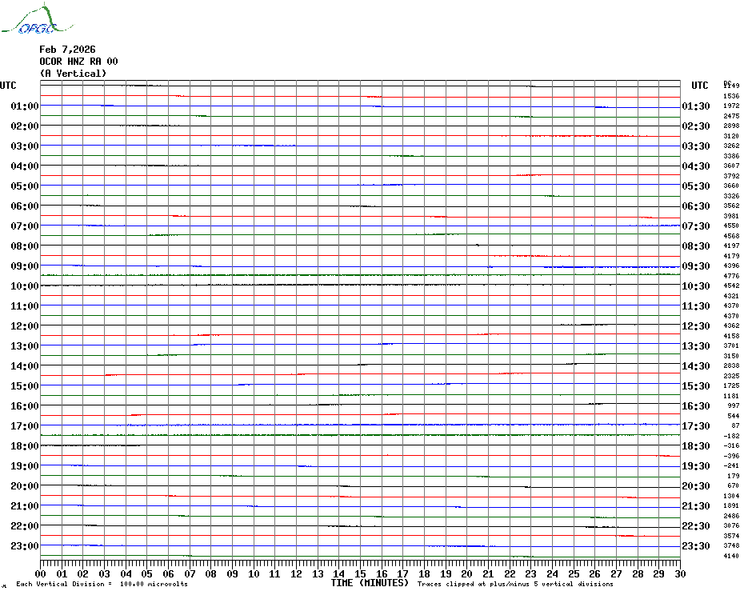Click the right 'UTC' axis label
744x595 pixels.
699,86
